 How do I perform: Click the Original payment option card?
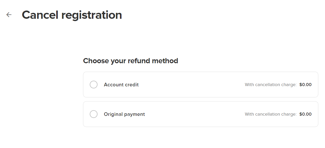pos(201,114)
